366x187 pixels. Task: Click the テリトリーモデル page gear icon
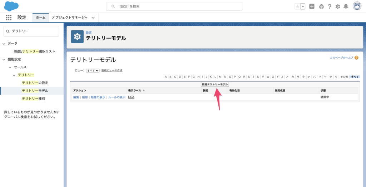tap(77, 37)
